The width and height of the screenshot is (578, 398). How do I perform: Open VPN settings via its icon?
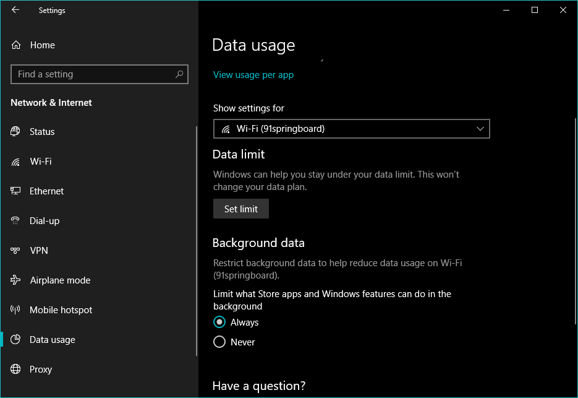[x=14, y=250]
